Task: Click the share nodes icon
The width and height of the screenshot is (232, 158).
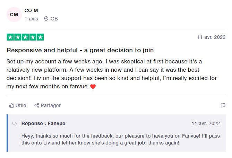Action: [x=37, y=105]
